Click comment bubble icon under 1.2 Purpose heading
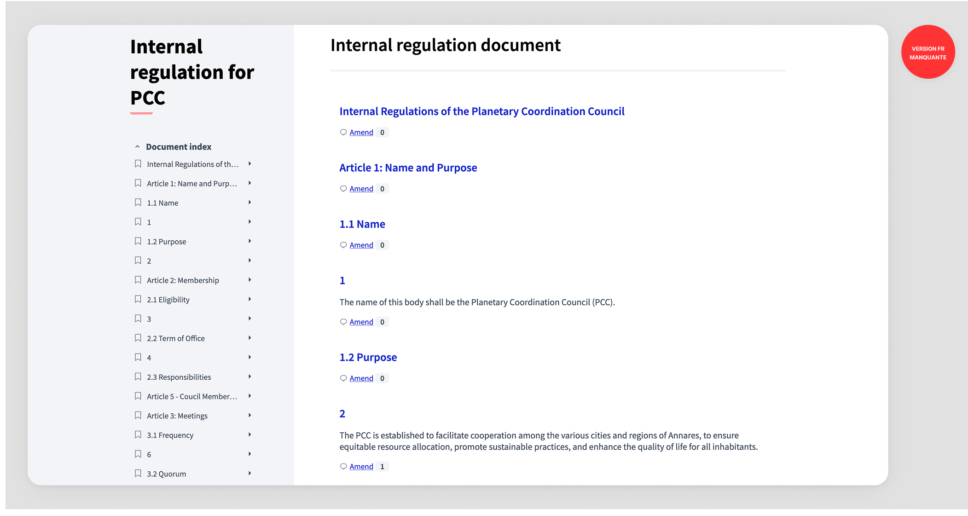The height and width of the screenshot is (516, 968). (x=343, y=378)
